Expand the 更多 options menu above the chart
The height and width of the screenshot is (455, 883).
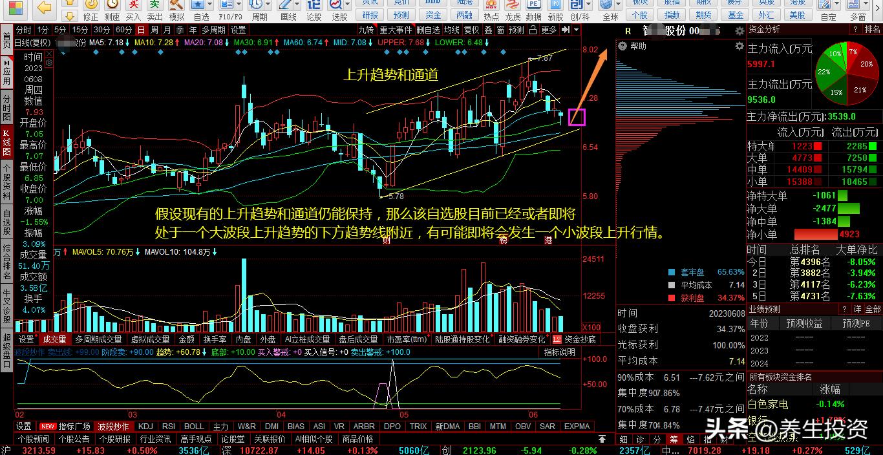tap(549, 29)
